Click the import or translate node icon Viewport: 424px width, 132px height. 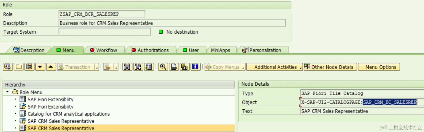click(149, 67)
